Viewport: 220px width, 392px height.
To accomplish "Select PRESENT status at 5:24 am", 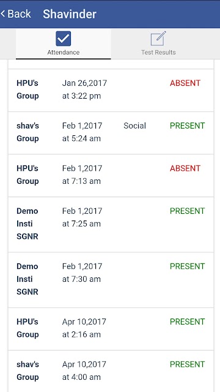I will (188, 126).
